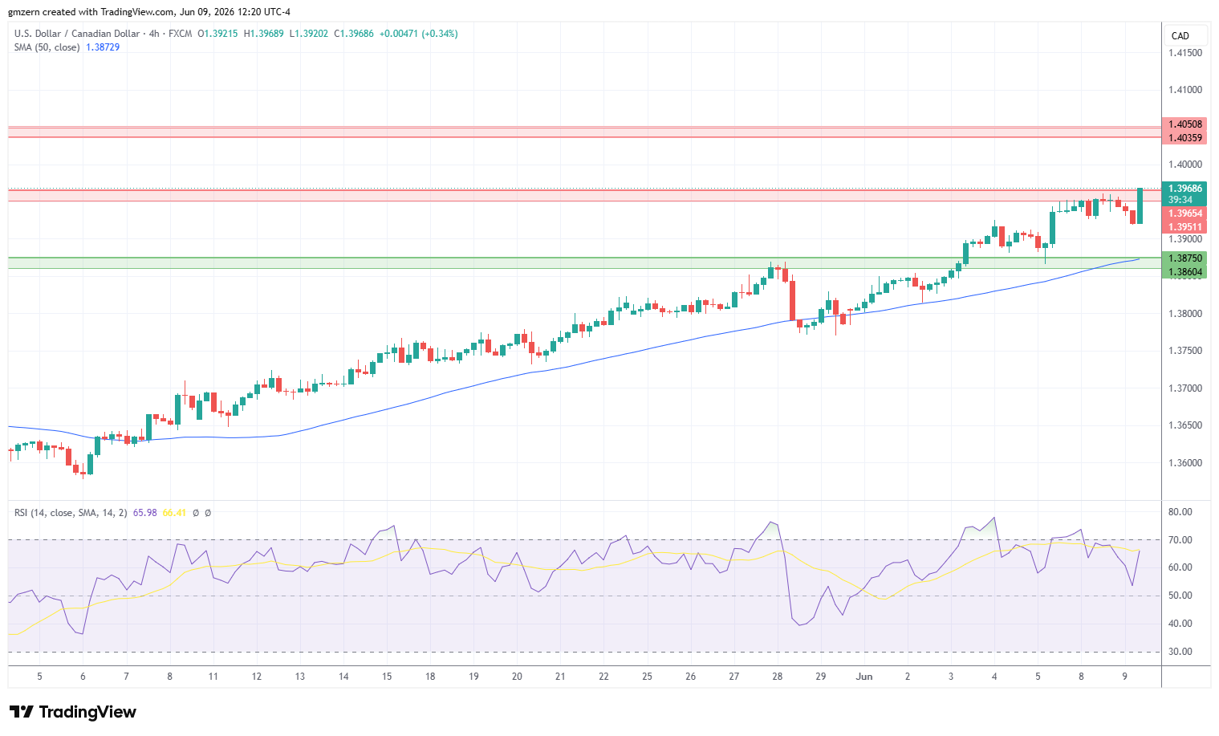Click the 1.38000 price axis label
The height and width of the screenshot is (736, 1219).
1185,314
